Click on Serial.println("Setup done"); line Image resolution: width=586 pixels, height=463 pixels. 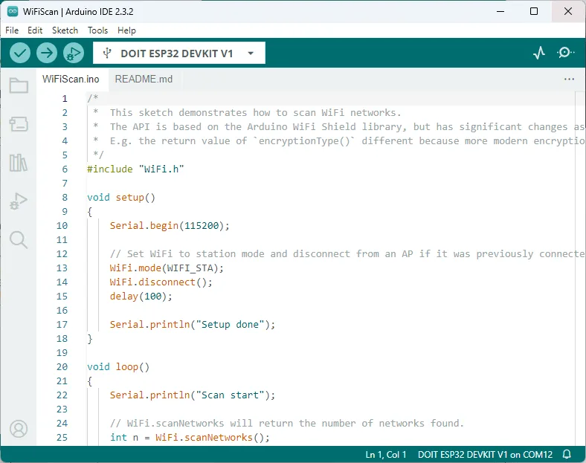pos(192,324)
